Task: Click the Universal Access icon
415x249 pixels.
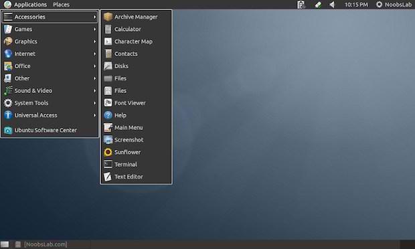Action: tap(8, 115)
